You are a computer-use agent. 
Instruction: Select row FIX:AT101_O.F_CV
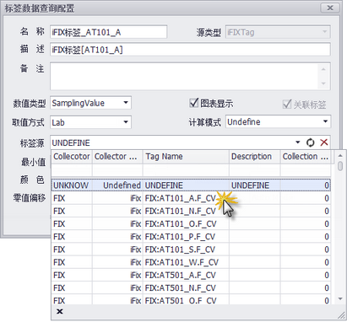191,223
